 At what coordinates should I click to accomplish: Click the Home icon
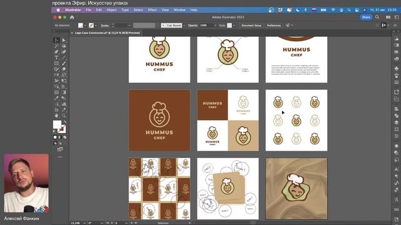click(72, 17)
